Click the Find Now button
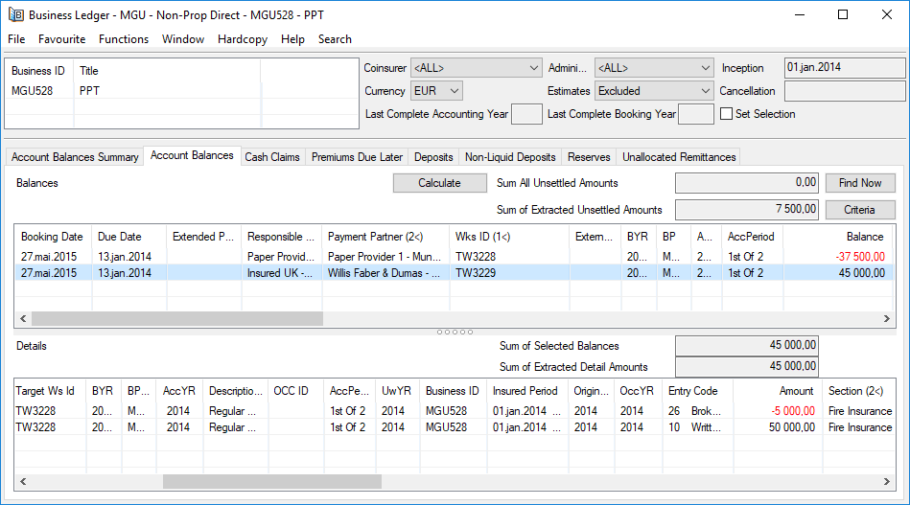Viewport: 910px width, 505px height. 860,183
